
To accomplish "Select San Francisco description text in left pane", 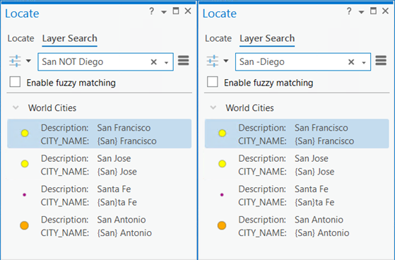I will tap(124, 128).
